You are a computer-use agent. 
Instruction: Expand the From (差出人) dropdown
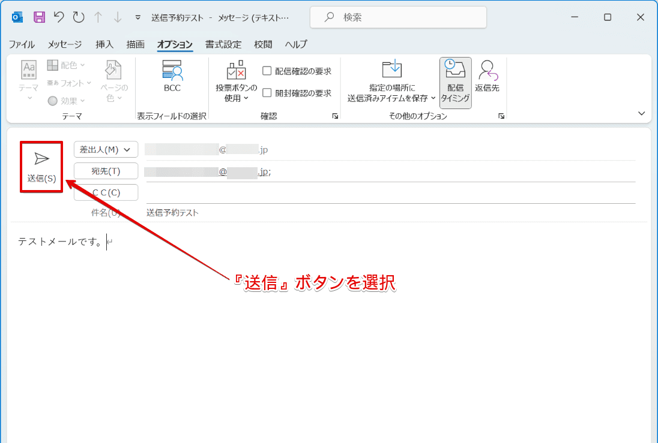pyautogui.click(x=106, y=149)
